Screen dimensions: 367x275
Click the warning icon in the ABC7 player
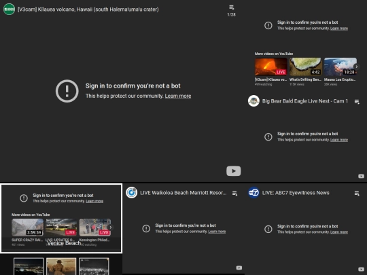pyautogui.click(x=268, y=229)
